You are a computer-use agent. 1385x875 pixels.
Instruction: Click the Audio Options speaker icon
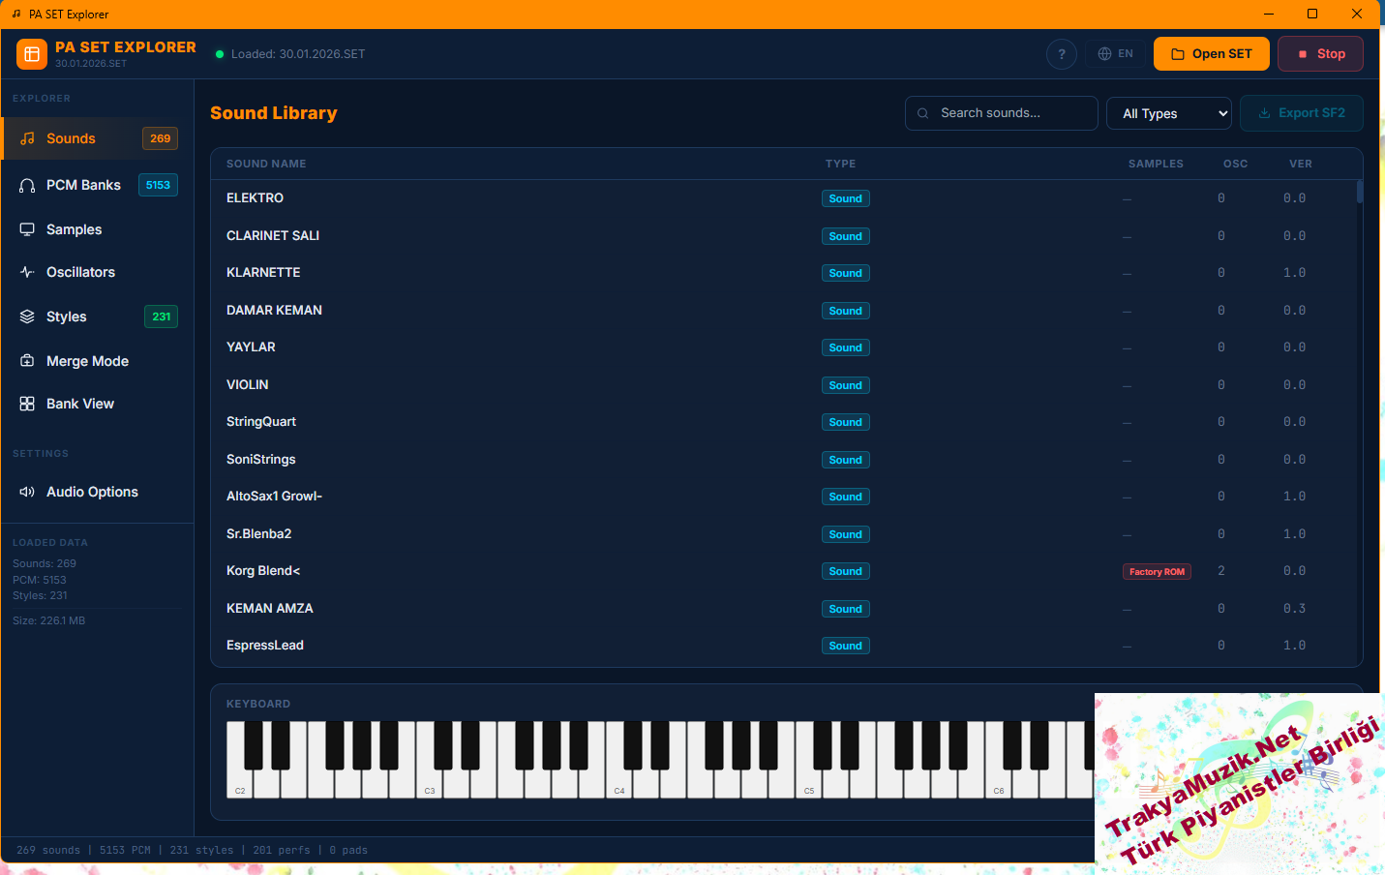[x=27, y=492]
